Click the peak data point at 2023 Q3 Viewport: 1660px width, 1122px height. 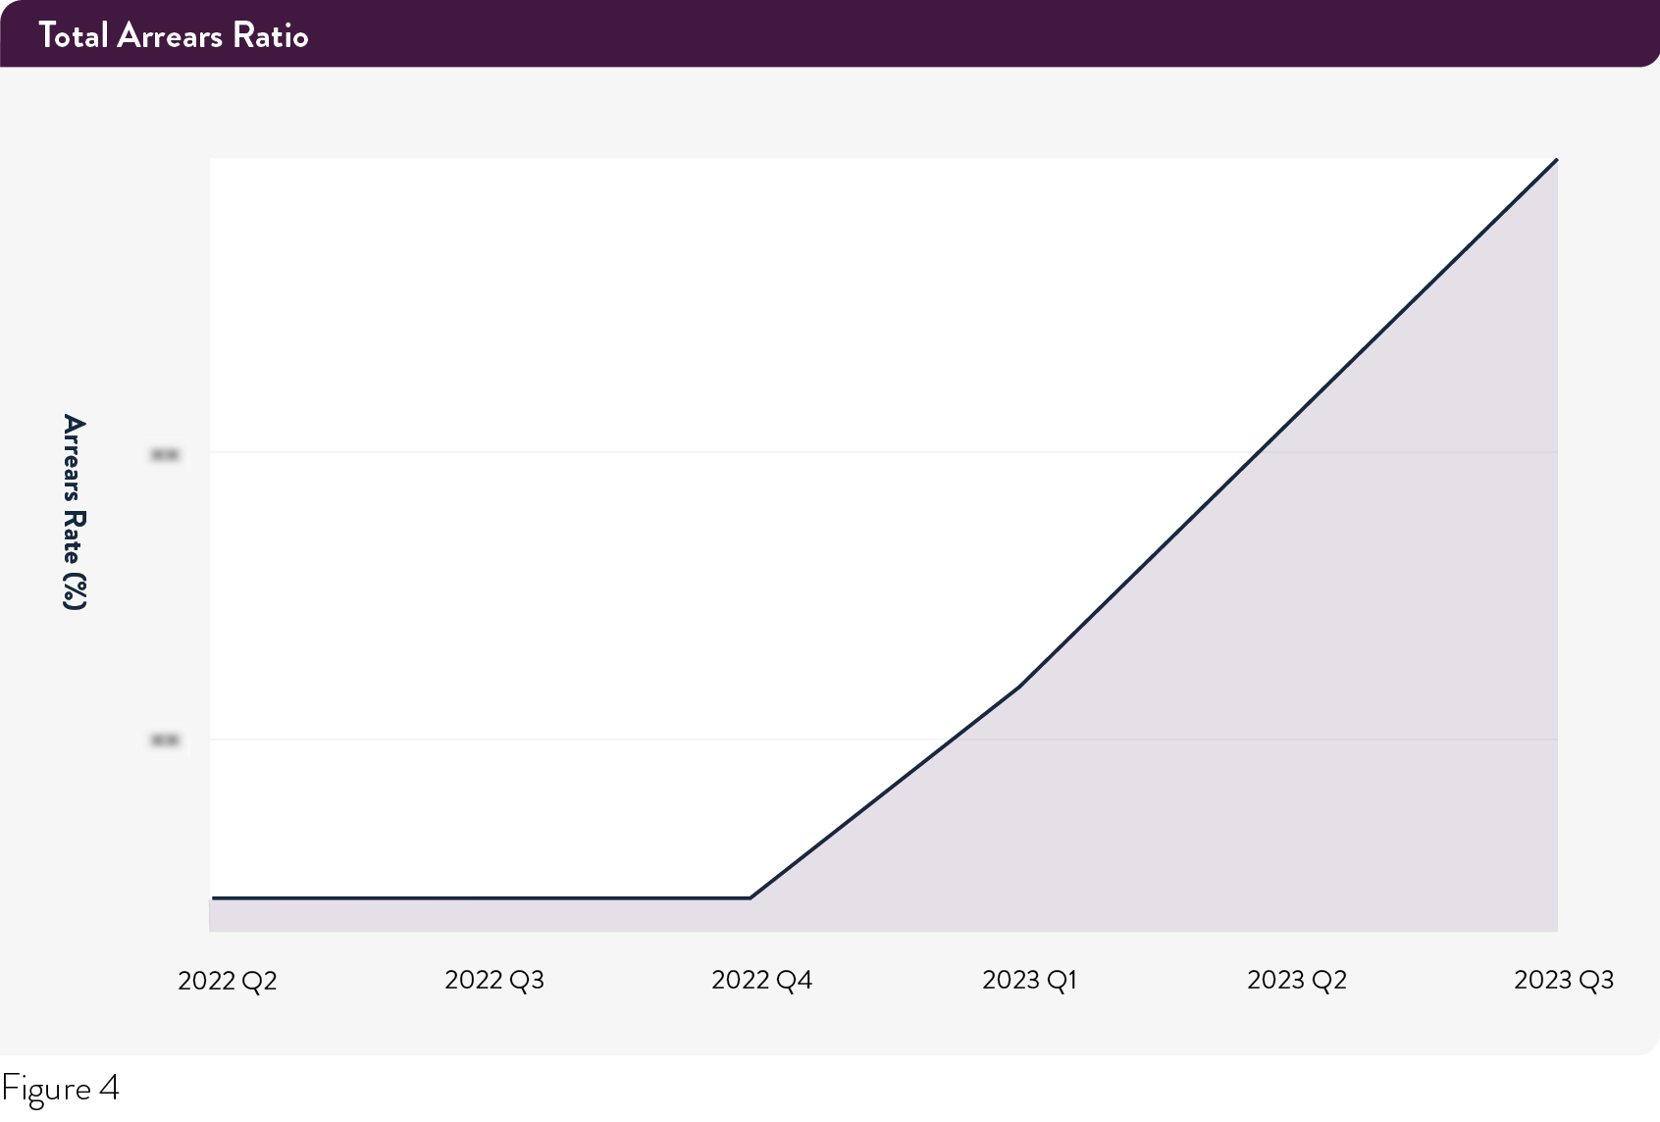pyautogui.click(x=1555, y=162)
